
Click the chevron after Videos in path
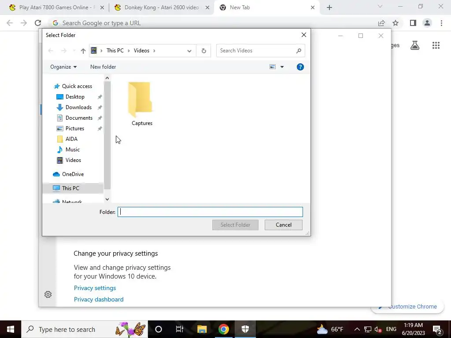[154, 51]
